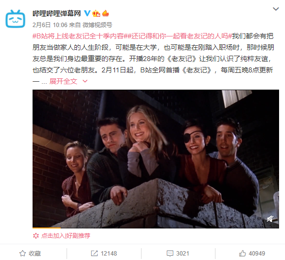The height and width of the screenshot is (260, 285).
Task: Click the gold crown membership badge
Action: (x=96, y=13)
